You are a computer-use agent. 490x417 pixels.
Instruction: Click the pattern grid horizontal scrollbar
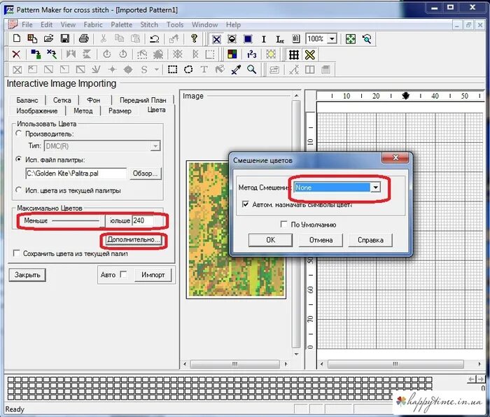point(400,364)
